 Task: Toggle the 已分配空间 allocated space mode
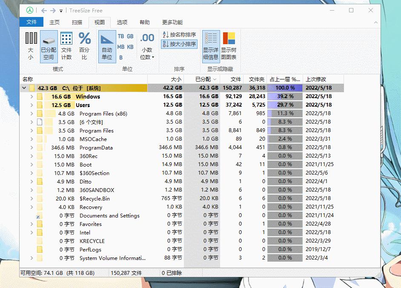[49, 45]
